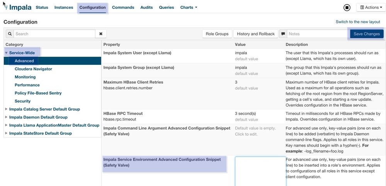Collapse the Service-Wide category
The width and height of the screenshot is (386, 186).
tap(6, 53)
